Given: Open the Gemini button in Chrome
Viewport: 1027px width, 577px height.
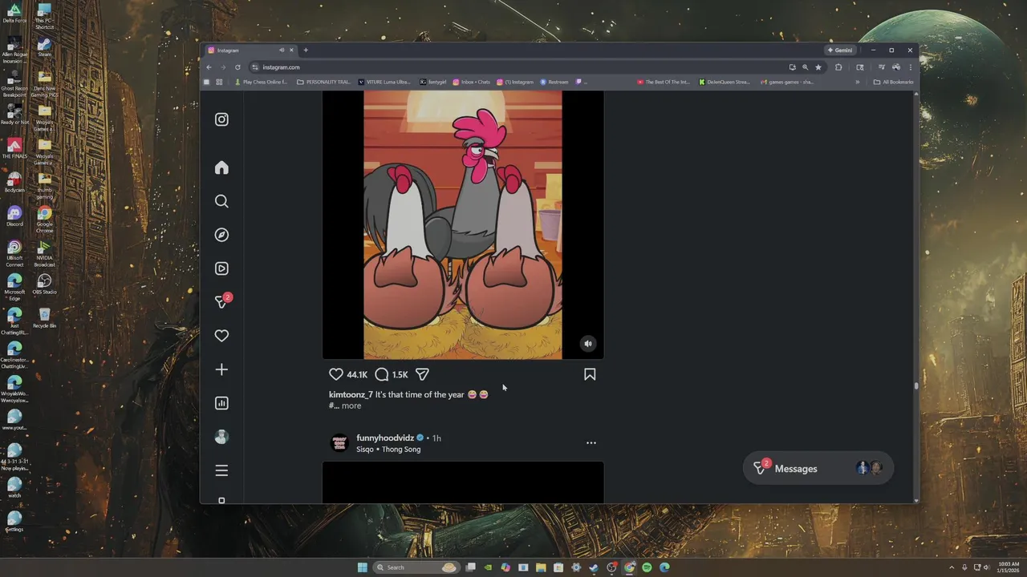Looking at the screenshot, I should pos(840,50).
